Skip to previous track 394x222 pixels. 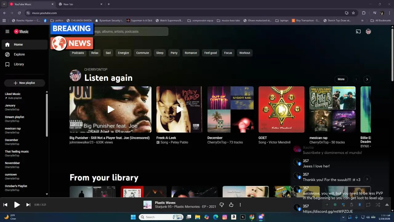pyautogui.click(x=5, y=205)
